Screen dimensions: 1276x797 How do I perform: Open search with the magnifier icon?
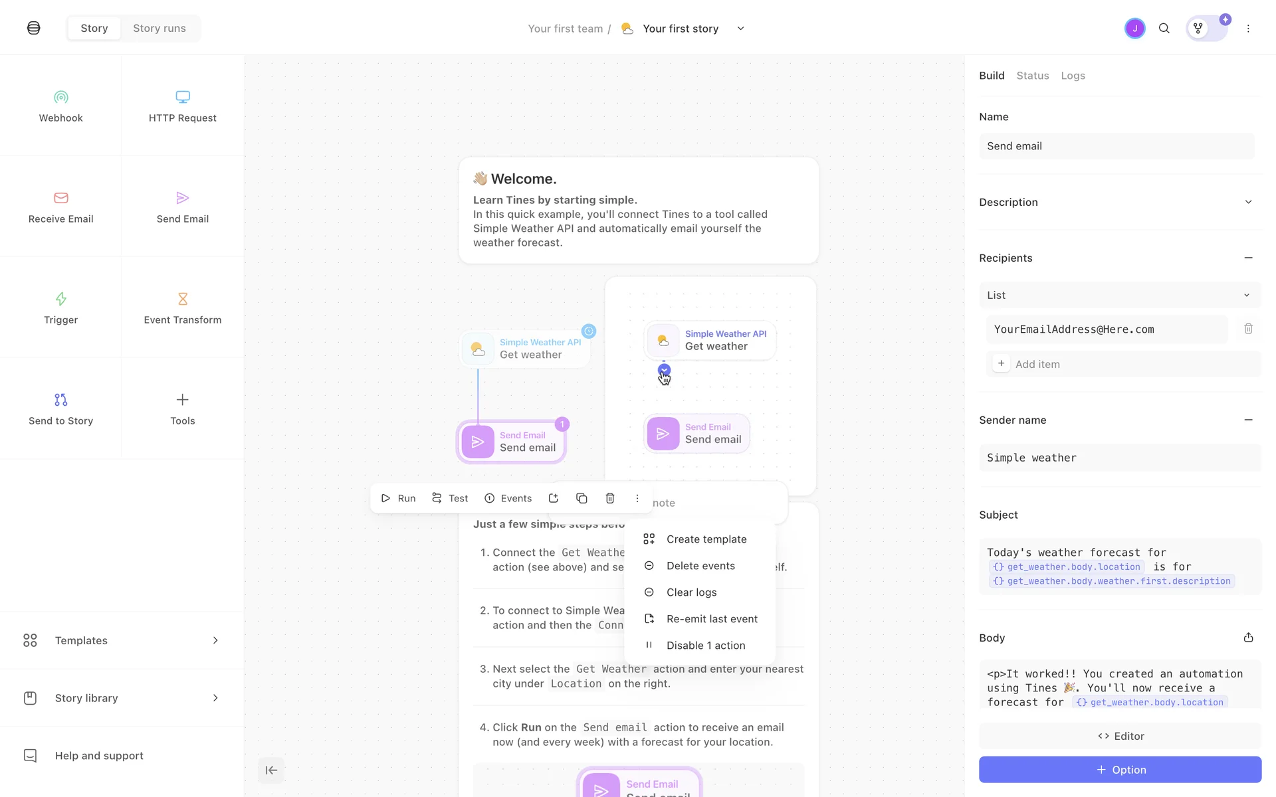pyautogui.click(x=1164, y=29)
